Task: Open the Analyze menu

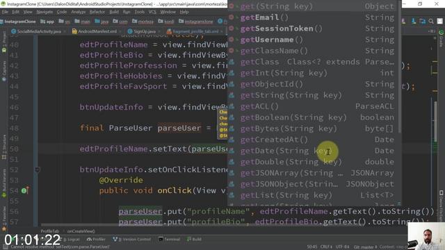Action: click(79, 12)
